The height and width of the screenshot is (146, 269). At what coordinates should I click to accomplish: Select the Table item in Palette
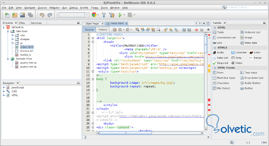pos(221,32)
